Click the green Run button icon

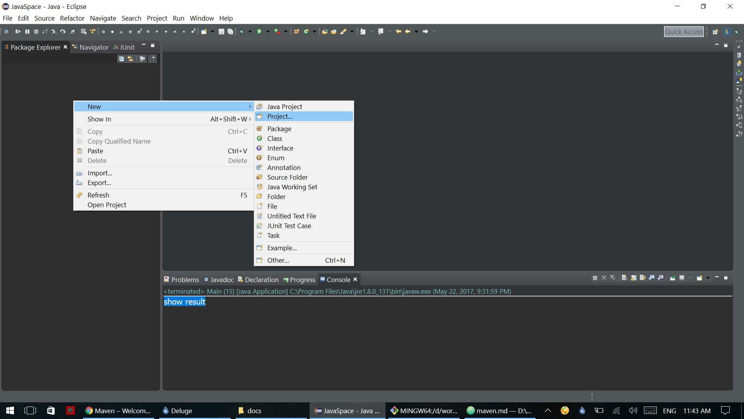tap(259, 31)
